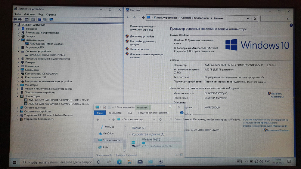This screenshot has height=169, width=301.
Task: Open Microsoft Edge from taskbar
Action: click(x=119, y=162)
